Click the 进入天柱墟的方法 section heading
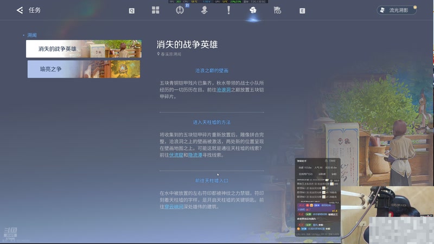Image resolution: width=434 pixels, height=244 pixels. [212, 123]
